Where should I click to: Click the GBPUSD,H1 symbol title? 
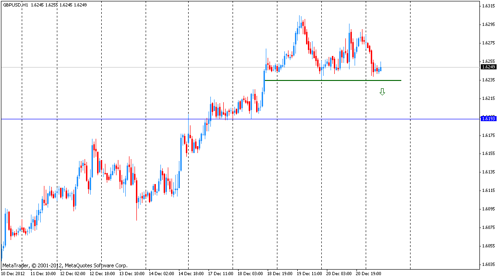coord(15,5)
